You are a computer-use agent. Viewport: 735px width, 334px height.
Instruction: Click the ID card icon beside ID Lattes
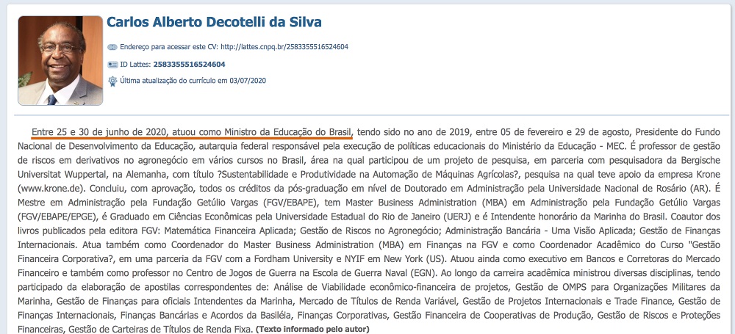point(112,64)
